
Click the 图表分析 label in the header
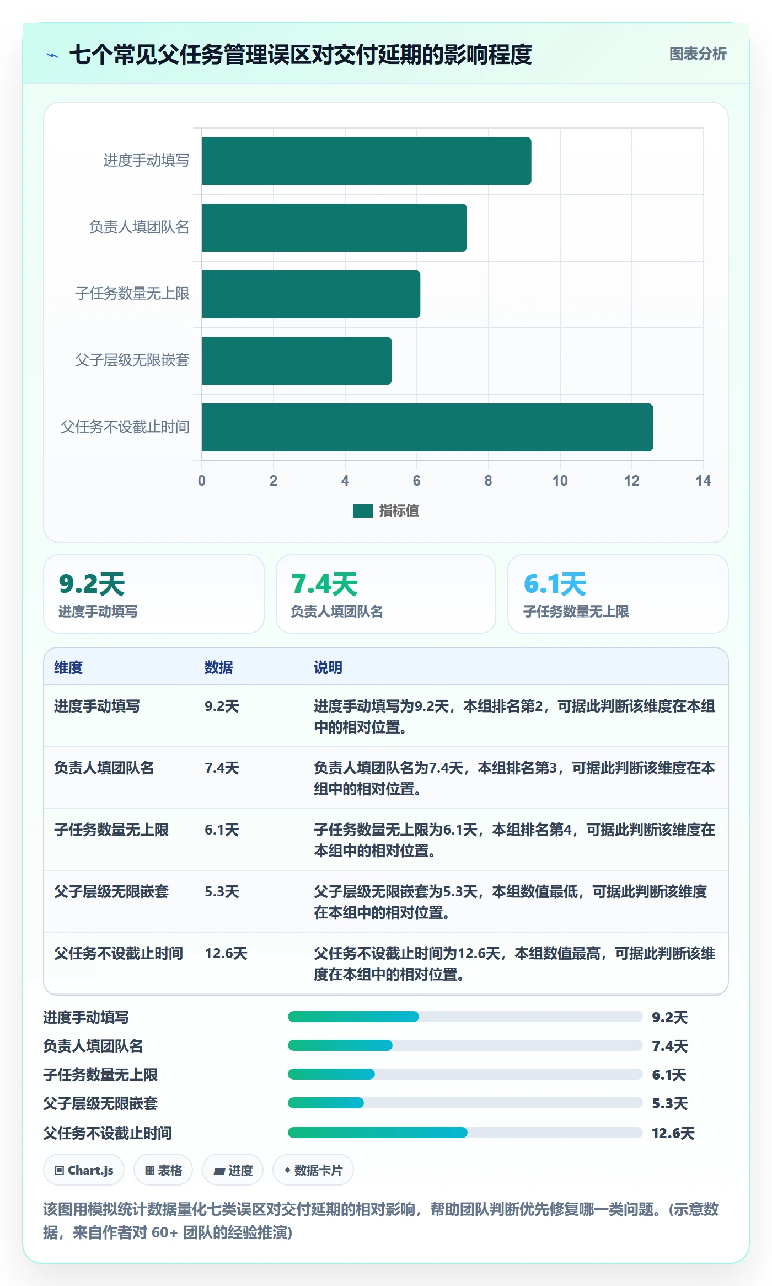(698, 54)
